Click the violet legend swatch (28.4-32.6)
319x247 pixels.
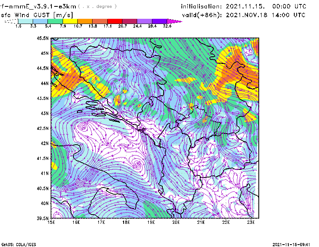[x=159, y=21]
